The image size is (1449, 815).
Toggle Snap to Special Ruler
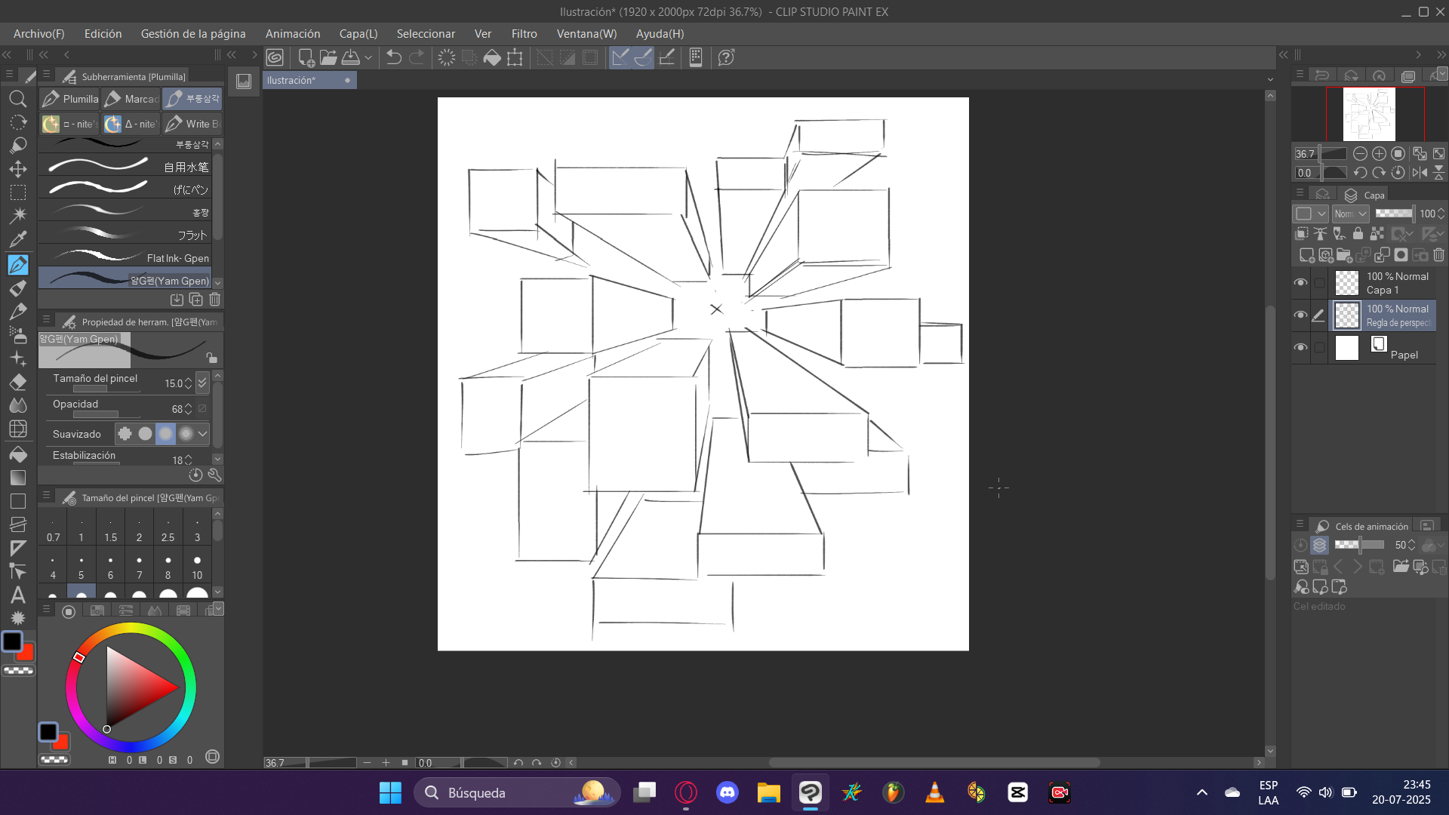pos(643,57)
